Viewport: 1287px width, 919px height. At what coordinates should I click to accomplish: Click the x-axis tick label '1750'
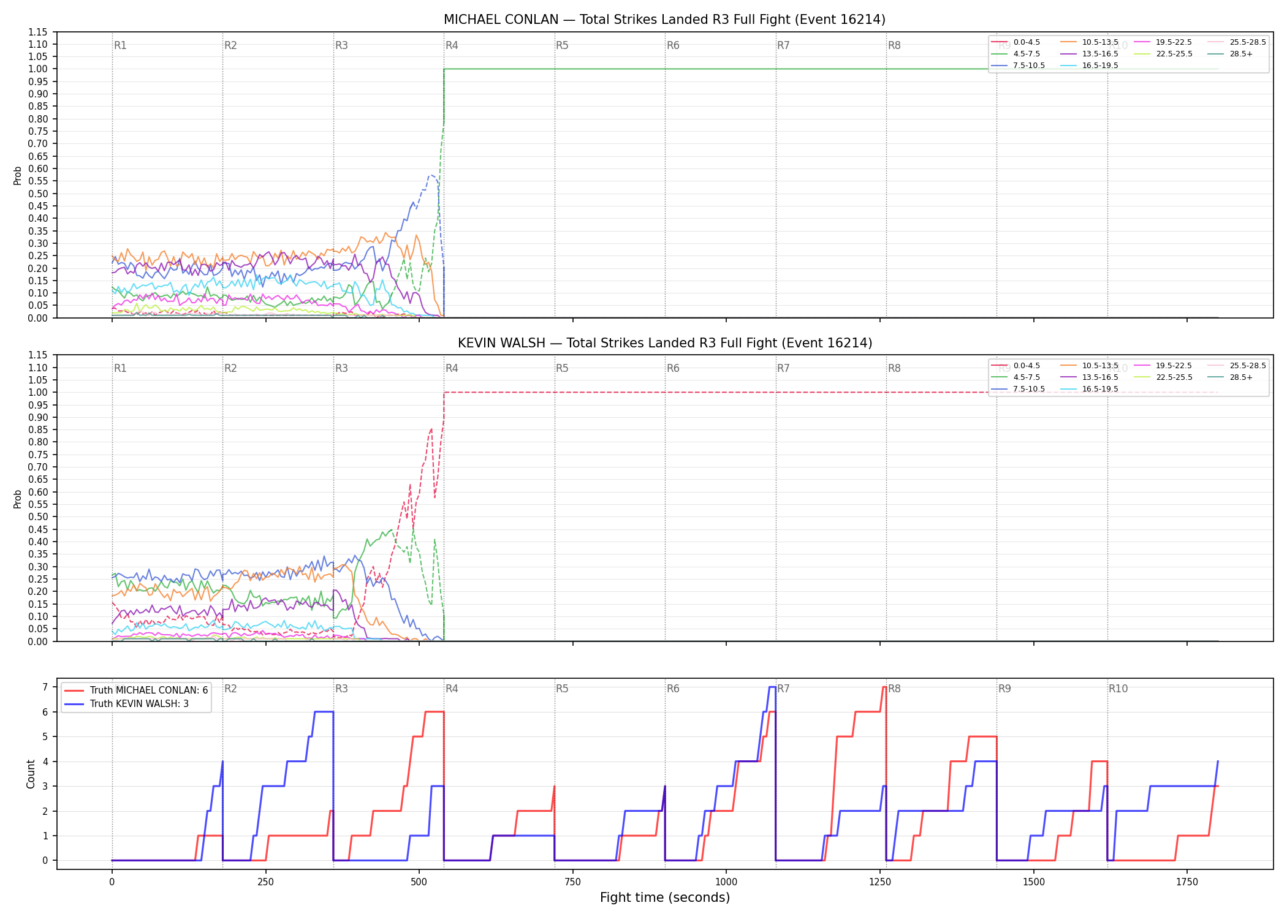click(1187, 882)
